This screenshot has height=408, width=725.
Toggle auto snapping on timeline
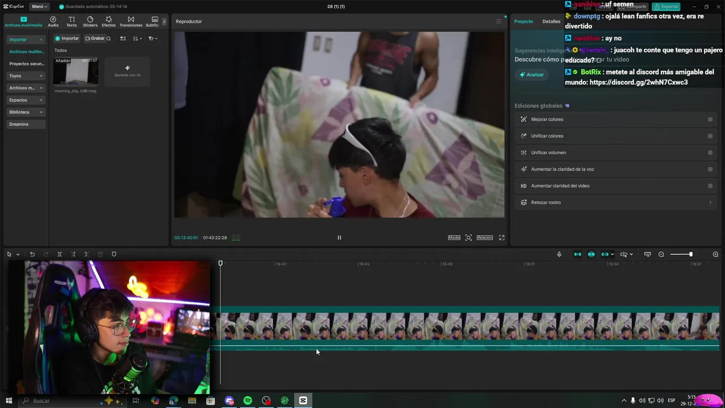point(591,254)
